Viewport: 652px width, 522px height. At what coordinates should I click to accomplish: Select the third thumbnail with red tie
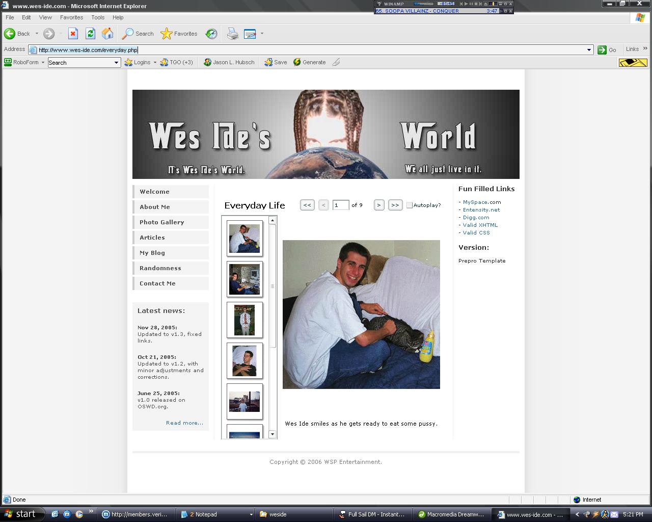(x=244, y=320)
